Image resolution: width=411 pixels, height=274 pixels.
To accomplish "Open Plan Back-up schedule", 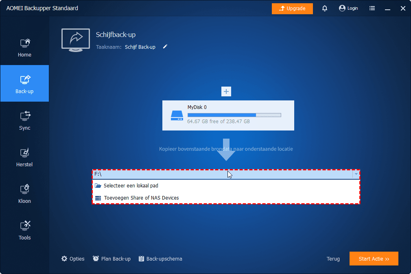I will (x=111, y=259).
